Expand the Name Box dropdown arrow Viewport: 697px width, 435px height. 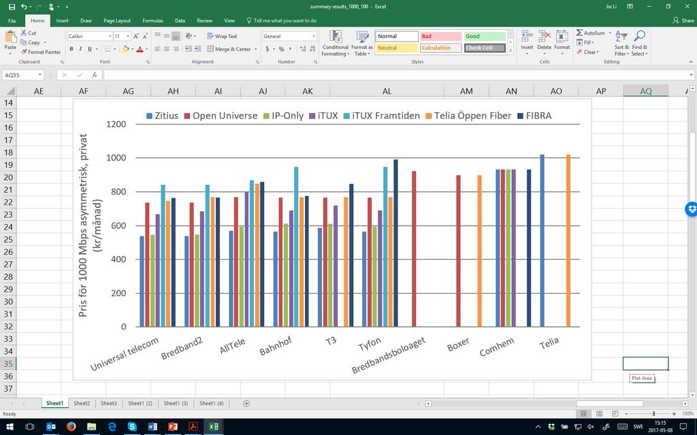pos(40,75)
